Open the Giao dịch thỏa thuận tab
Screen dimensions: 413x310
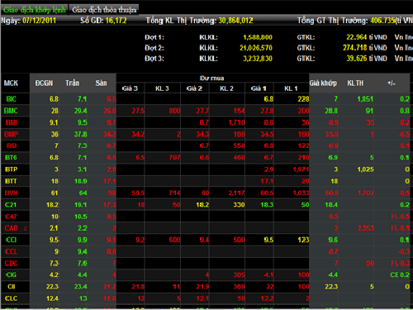point(104,10)
